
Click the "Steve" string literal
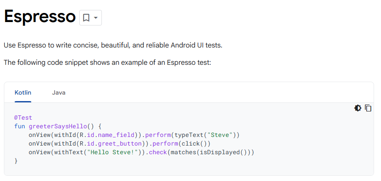(221, 135)
